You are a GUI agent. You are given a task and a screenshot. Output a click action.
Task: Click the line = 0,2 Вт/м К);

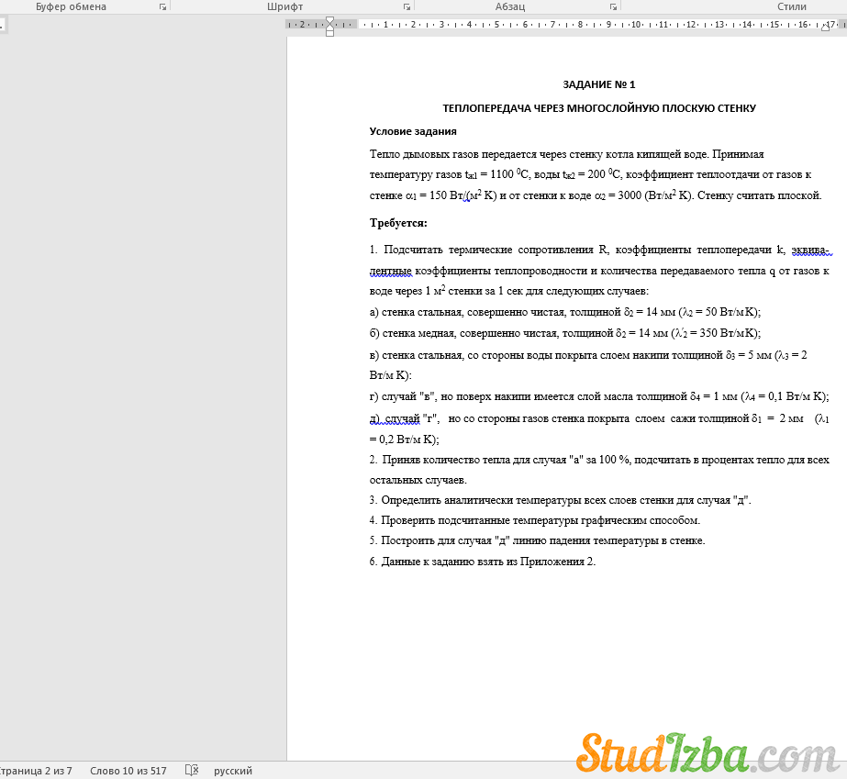404,439
